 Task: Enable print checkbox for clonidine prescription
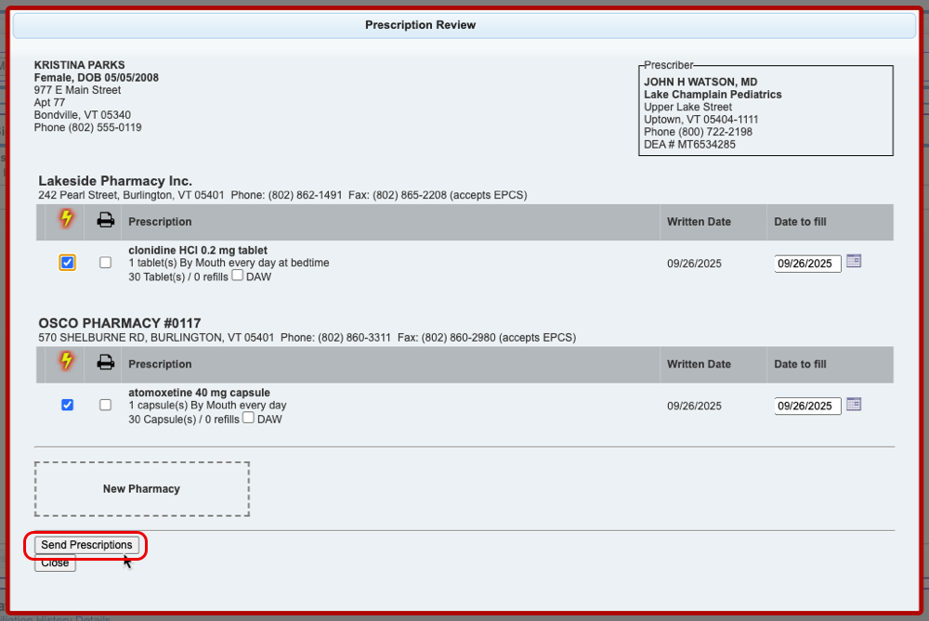[x=106, y=263]
